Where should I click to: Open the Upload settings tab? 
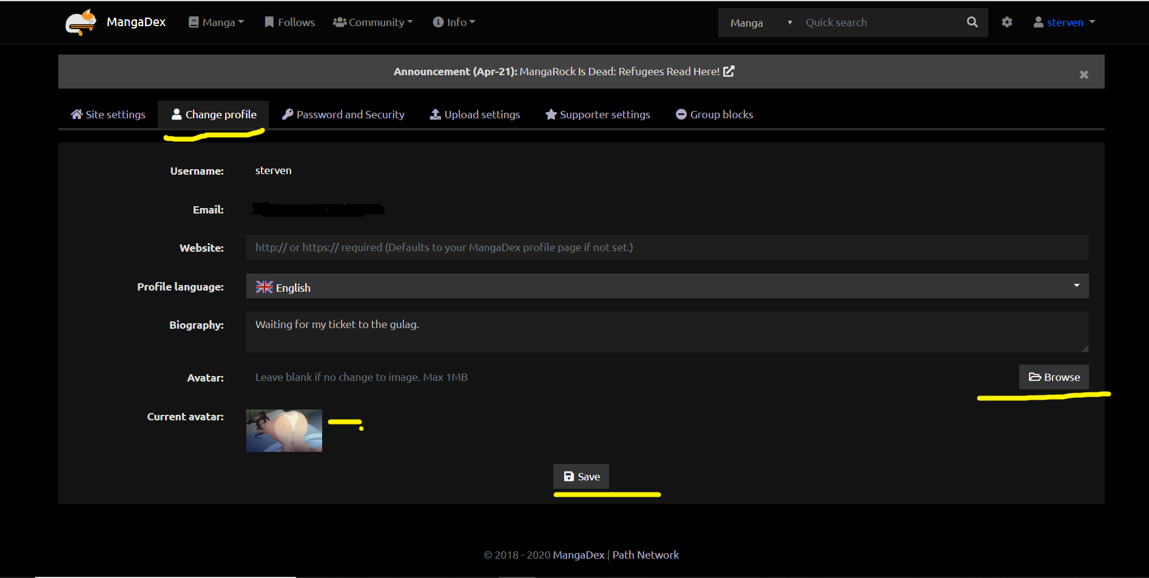475,115
